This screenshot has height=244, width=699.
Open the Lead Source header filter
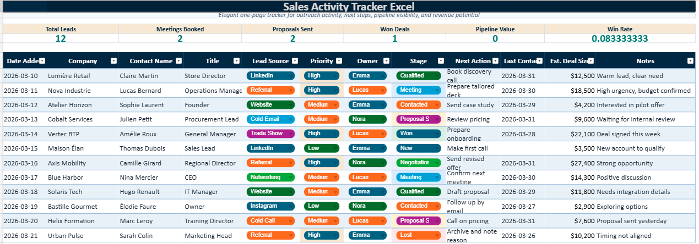295,61
